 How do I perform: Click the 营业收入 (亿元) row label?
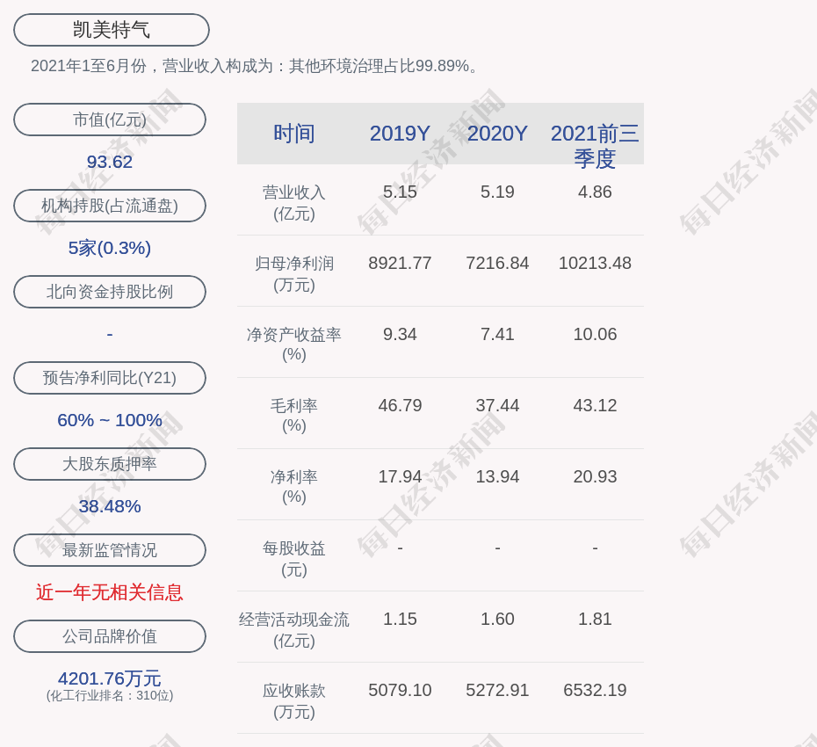[x=294, y=203]
